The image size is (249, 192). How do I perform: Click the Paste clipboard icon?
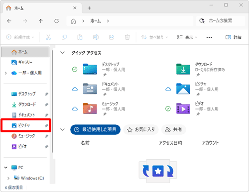pyautogui.click(x=80, y=37)
